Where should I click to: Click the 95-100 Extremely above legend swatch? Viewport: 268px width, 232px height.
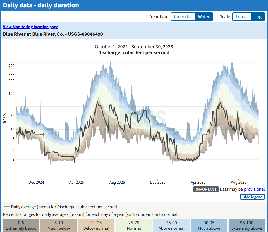(x=247, y=225)
